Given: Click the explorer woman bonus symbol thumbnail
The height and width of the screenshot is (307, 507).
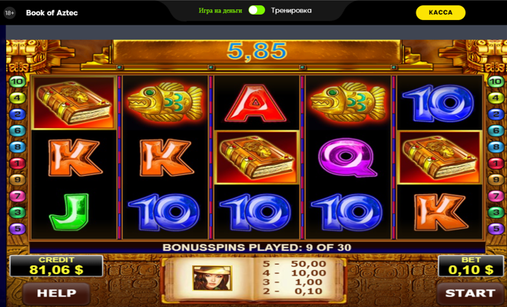Looking at the screenshot, I should (x=212, y=278).
